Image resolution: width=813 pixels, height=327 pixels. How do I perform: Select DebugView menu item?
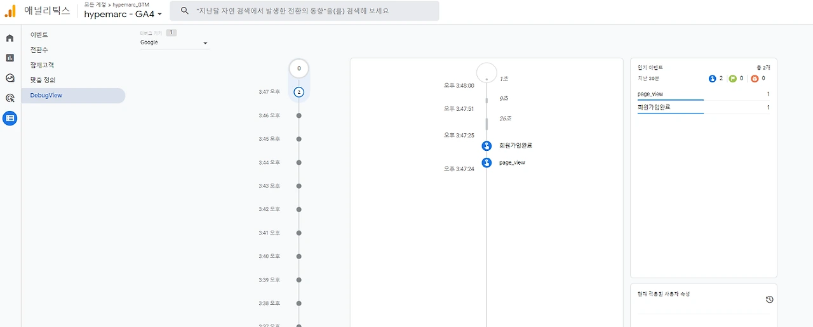click(x=73, y=96)
